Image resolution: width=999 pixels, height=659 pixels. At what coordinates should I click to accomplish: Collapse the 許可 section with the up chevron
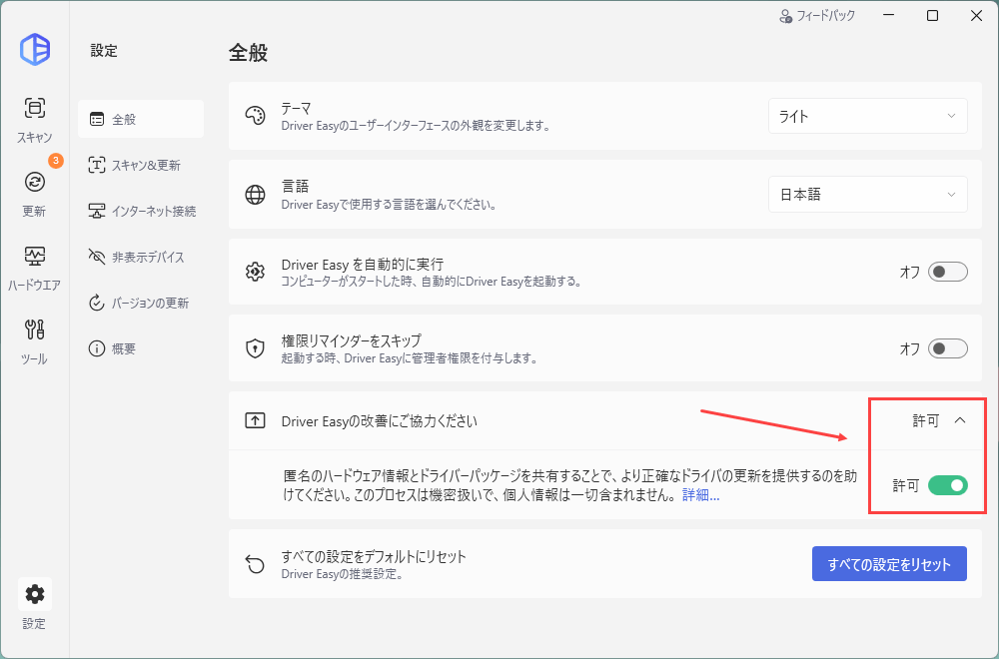pos(960,420)
